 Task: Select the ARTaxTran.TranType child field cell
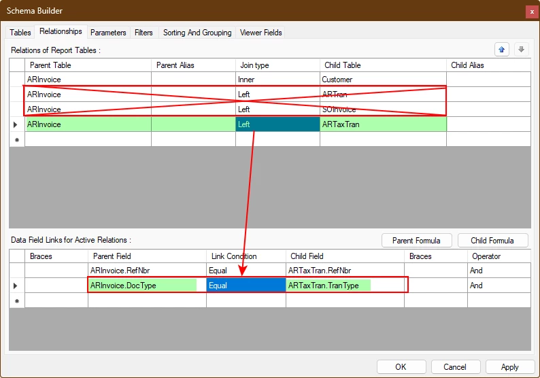[345, 286]
